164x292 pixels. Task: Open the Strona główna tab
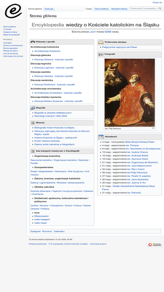coord(35,9)
